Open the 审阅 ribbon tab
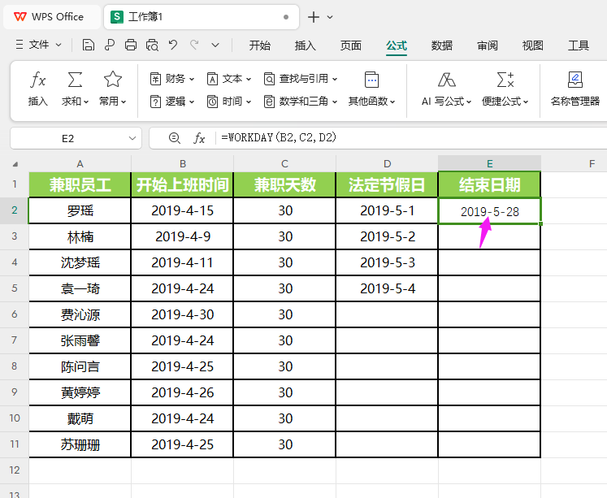The image size is (607, 498). (x=488, y=45)
